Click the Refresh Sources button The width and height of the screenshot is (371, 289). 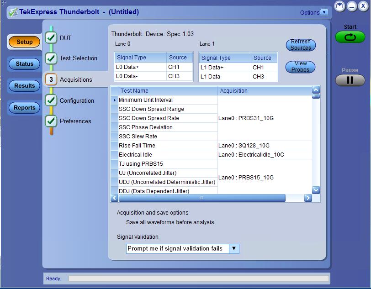coord(301,45)
